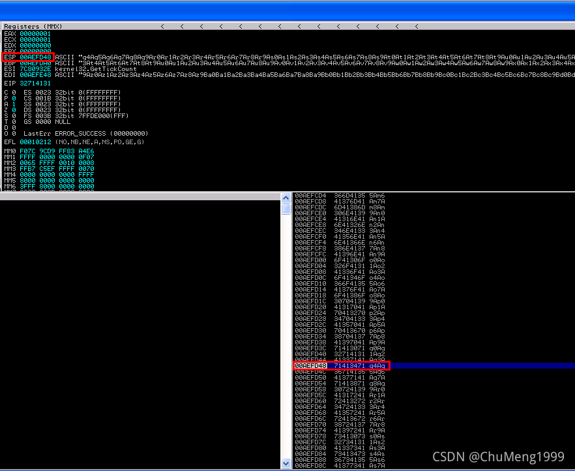Select the GS 0000 NULL segment register
The image size is (575, 471).
tap(47, 122)
